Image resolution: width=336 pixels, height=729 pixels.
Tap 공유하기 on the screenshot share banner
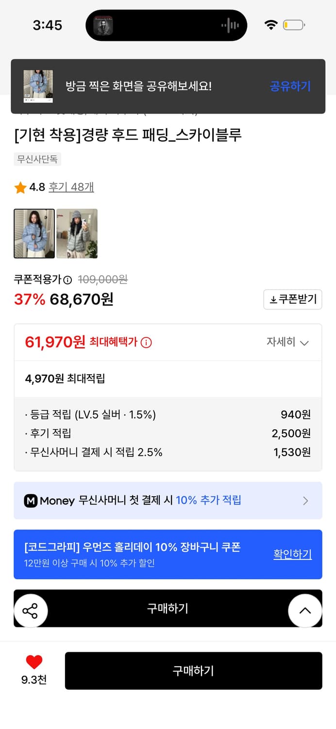[x=290, y=86]
